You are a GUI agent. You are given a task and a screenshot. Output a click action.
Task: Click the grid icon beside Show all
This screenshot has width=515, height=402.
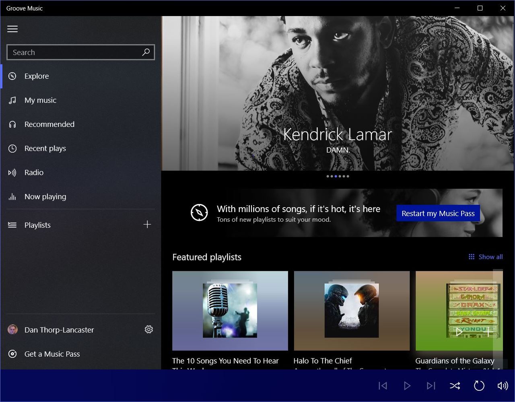472,257
